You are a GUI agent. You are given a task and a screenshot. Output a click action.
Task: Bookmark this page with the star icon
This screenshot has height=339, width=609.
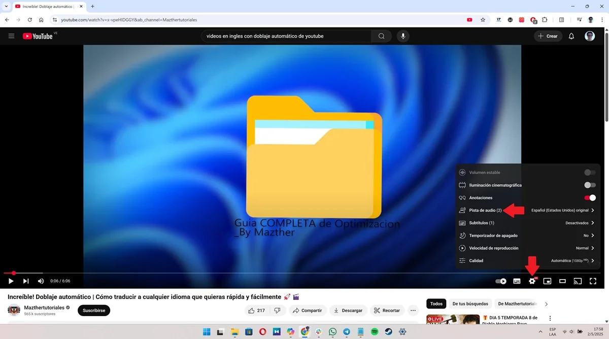(483, 20)
